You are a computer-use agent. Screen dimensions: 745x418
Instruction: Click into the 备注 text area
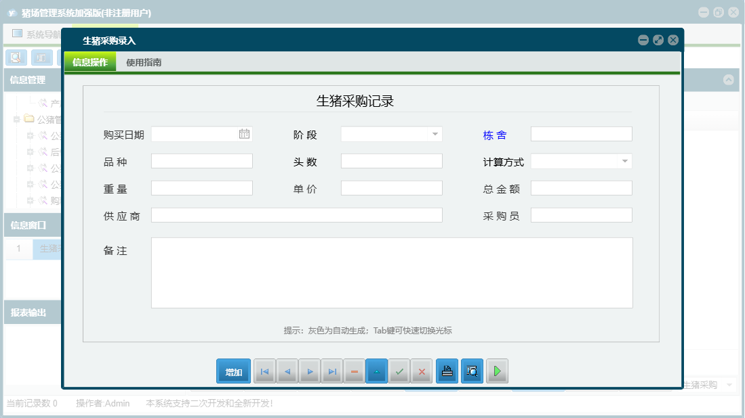(x=391, y=273)
